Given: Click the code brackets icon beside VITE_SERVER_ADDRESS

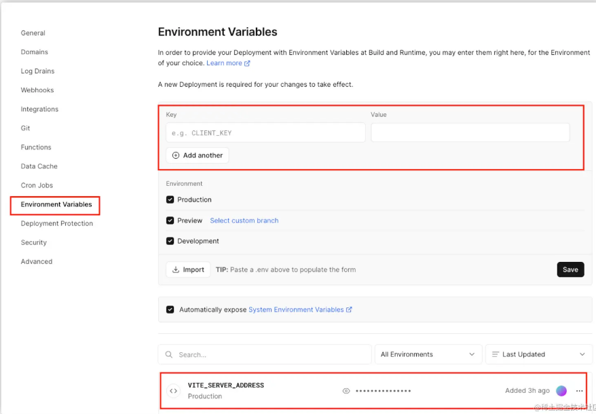Looking at the screenshot, I should 173,390.
